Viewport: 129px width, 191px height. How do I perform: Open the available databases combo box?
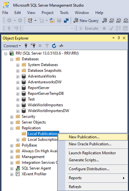coord(49,28)
